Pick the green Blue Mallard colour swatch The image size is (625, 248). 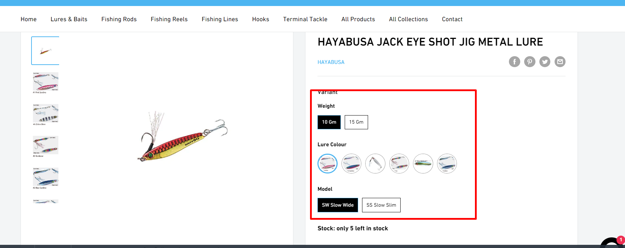click(x=423, y=164)
